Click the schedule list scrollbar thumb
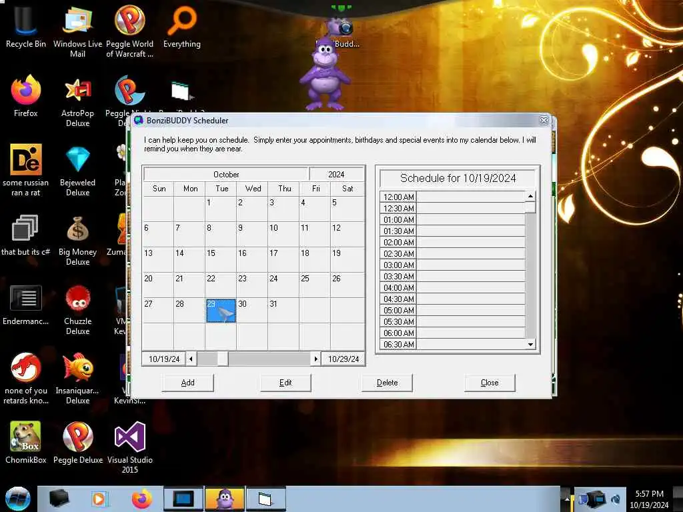Screen dimensions: 683x512 click(x=530, y=207)
